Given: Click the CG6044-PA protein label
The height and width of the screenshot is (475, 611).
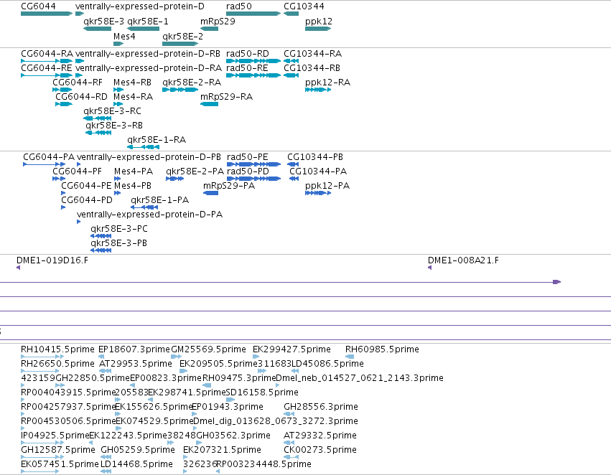Looking at the screenshot, I should coord(49,157).
